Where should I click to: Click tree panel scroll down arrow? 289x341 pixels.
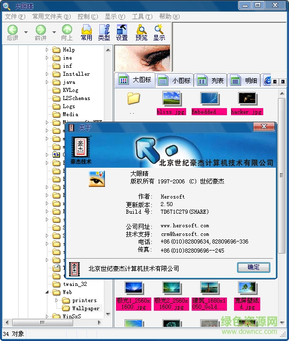point(108,314)
